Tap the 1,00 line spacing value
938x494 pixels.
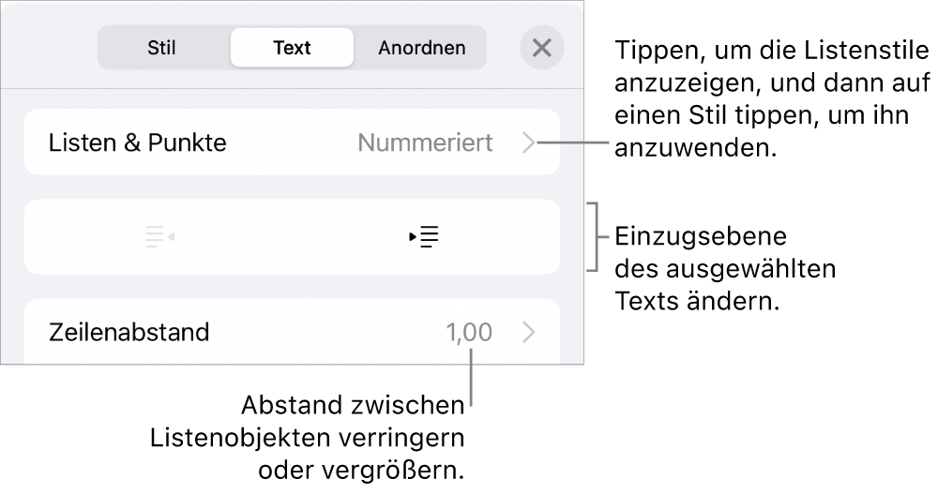[x=470, y=332]
